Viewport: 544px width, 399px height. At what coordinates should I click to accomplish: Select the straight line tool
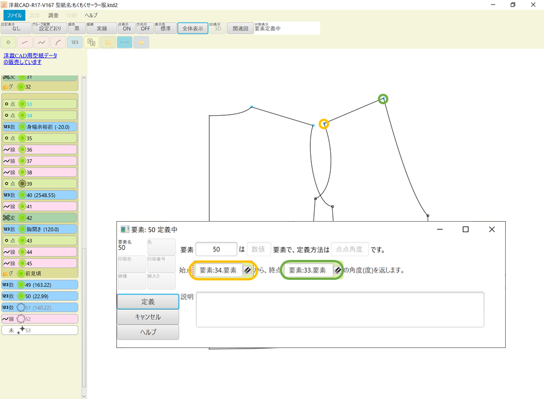point(24,42)
